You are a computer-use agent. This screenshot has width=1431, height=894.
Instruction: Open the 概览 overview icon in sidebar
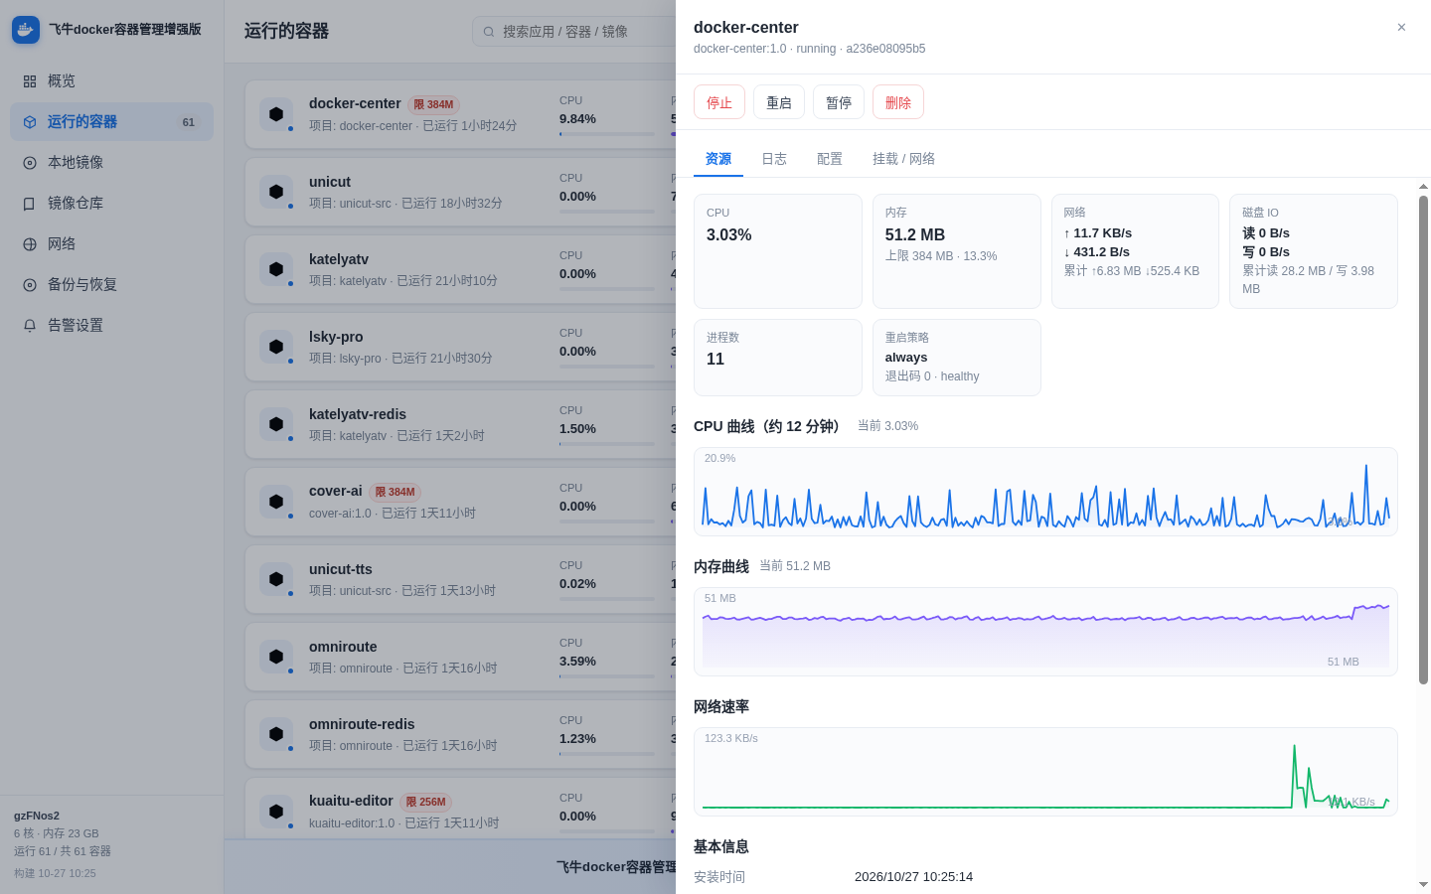click(x=30, y=81)
